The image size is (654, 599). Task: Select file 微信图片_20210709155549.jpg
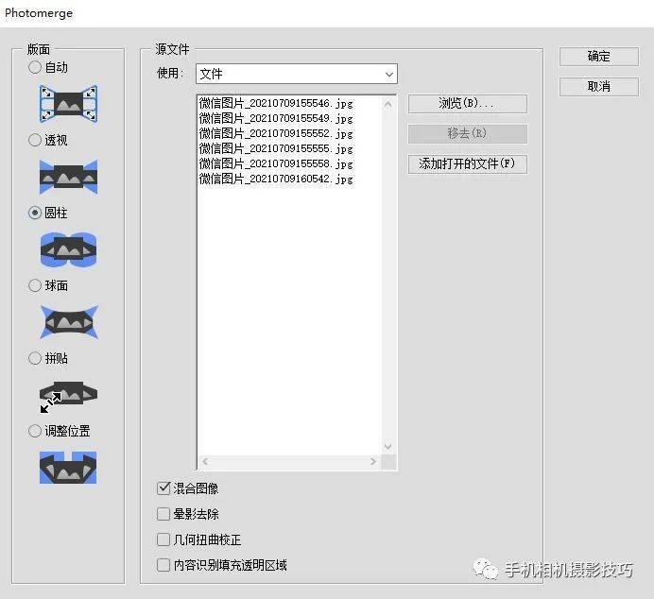coord(276,118)
